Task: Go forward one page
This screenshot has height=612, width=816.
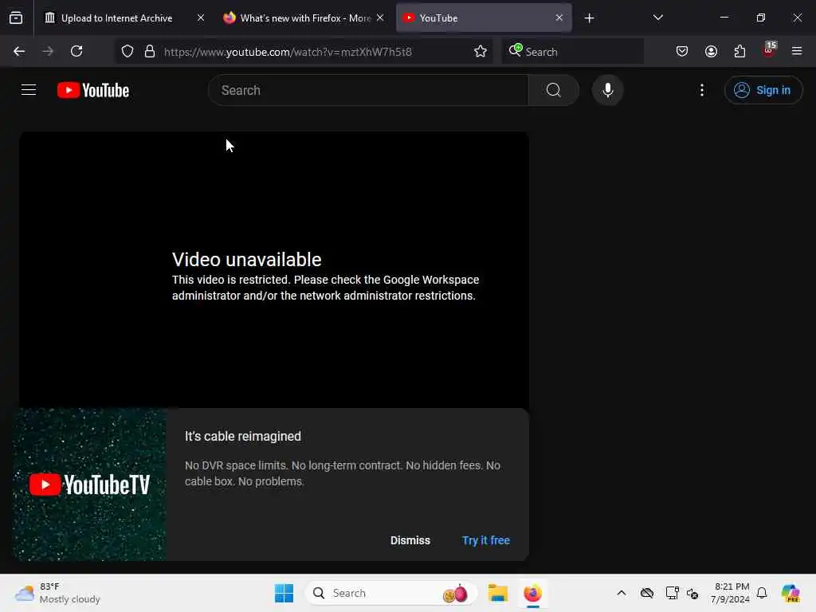Action: [x=47, y=51]
